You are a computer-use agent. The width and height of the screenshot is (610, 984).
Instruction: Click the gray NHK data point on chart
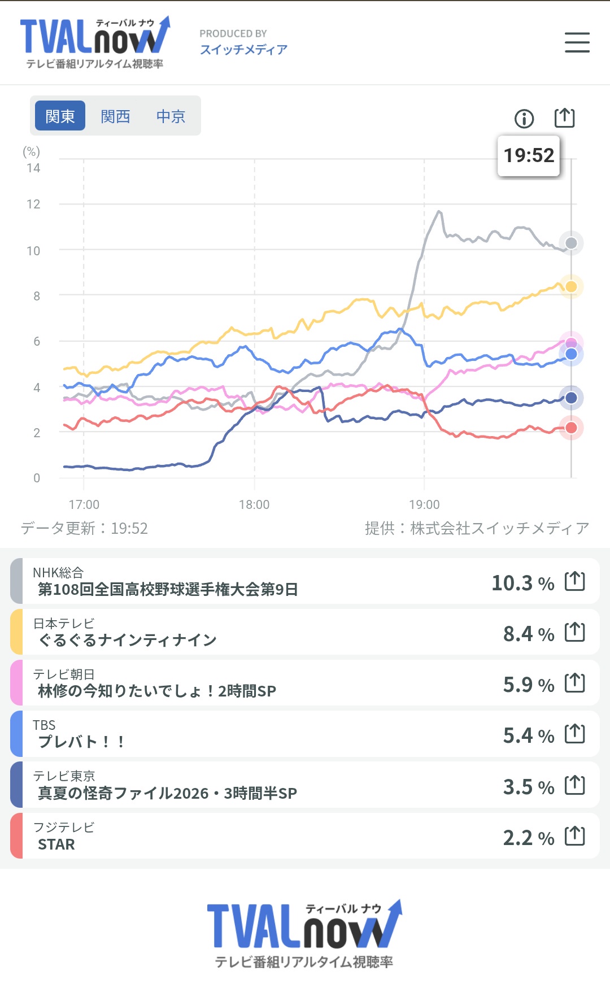[x=571, y=243]
